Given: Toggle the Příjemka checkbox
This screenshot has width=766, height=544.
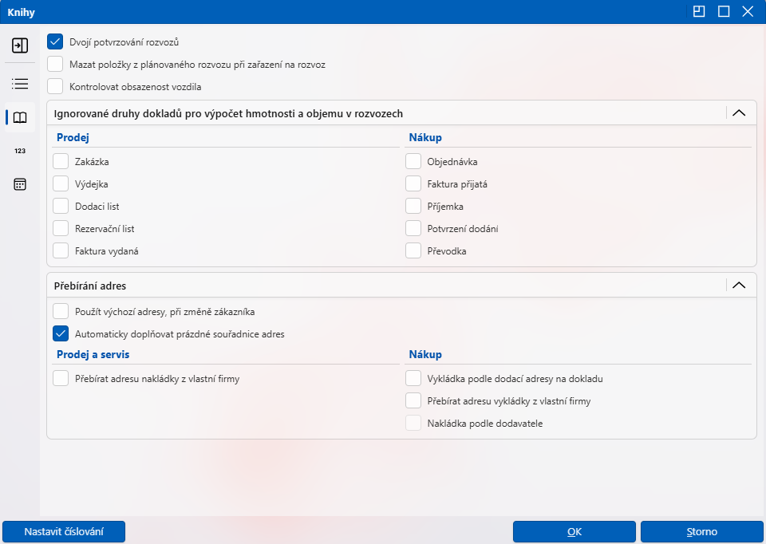Looking at the screenshot, I should (x=413, y=207).
